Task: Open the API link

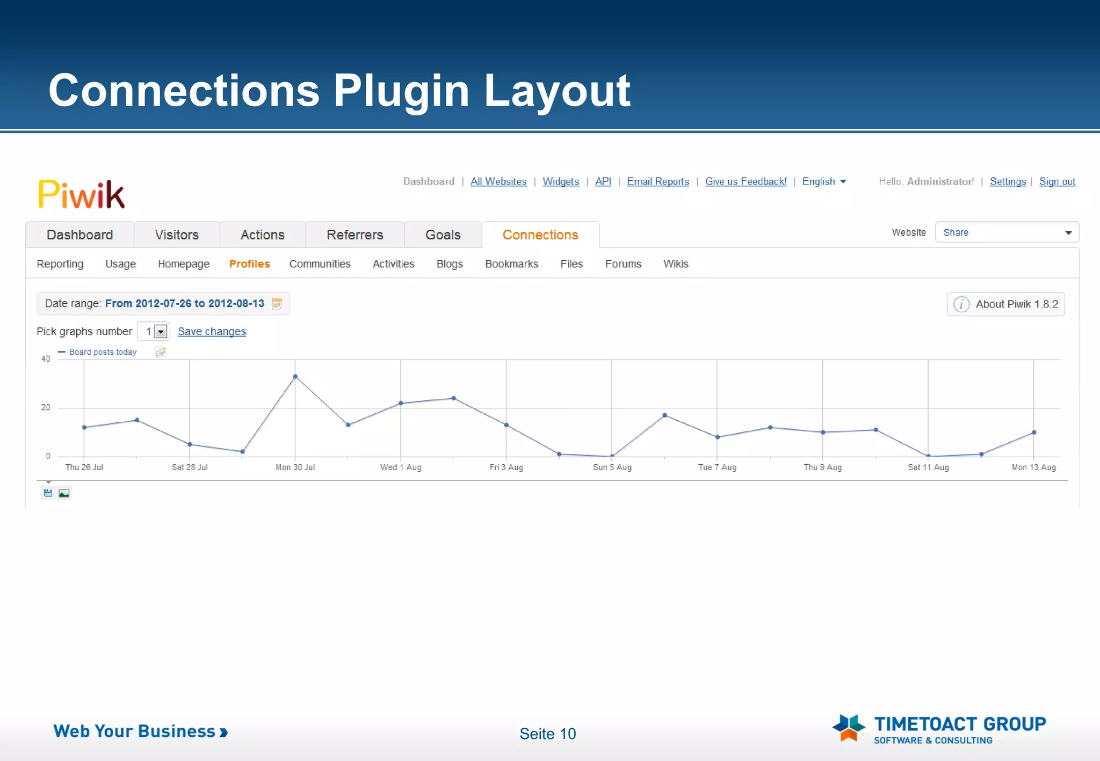Action: pos(603,181)
